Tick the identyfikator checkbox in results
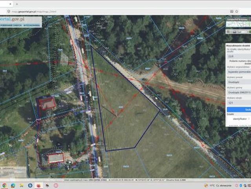This screenshot has height=189, width=251. pyautogui.click(x=249, y=119)
